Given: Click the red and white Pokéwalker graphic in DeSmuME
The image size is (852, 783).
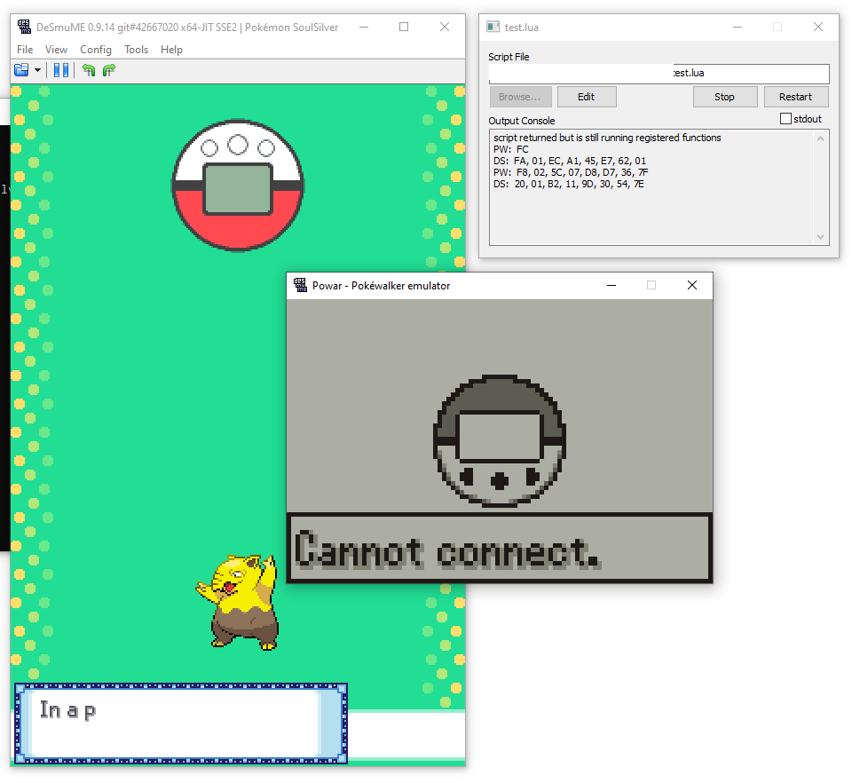Looking at the screenshot, I should coord(238,186).
